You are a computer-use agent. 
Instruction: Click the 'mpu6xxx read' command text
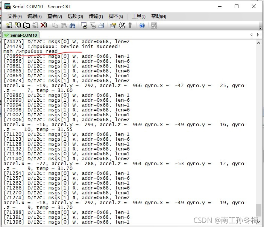[39, 51]
